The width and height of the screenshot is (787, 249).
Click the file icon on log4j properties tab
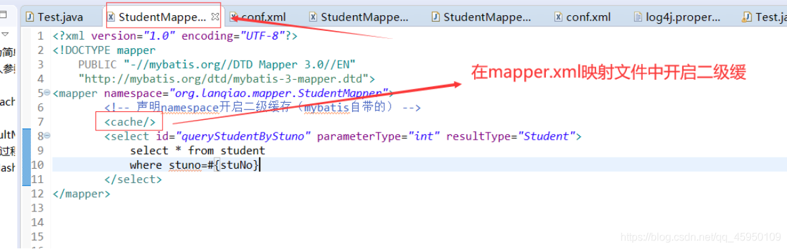click(x=638, y=16)
